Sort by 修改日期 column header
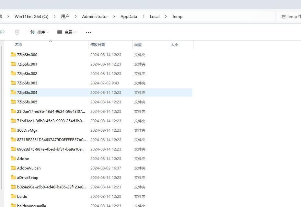This screenshot has width=301, height=207. pyautogui.click(x=98, y=45)
